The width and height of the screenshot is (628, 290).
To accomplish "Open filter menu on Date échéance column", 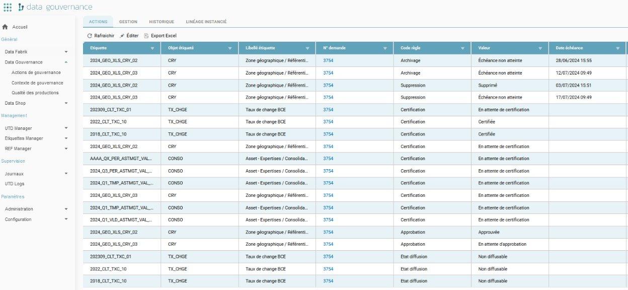I will (x=618, y=48).
